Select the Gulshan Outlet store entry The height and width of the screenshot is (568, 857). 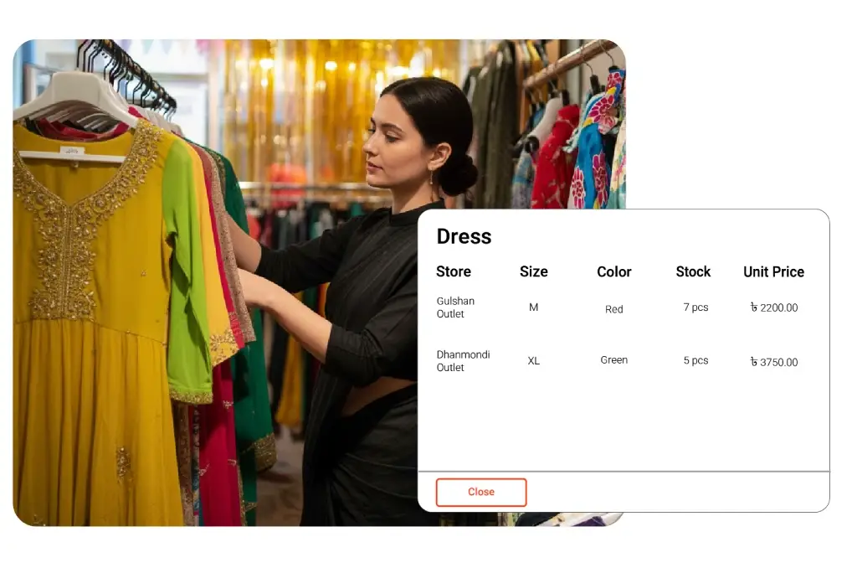(455, 307)
